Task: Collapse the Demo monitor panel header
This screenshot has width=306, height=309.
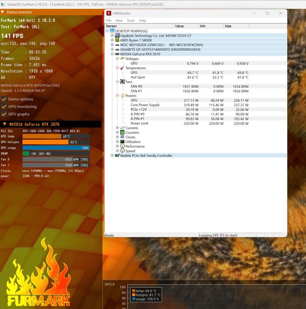Action: (x=2, y=12)
